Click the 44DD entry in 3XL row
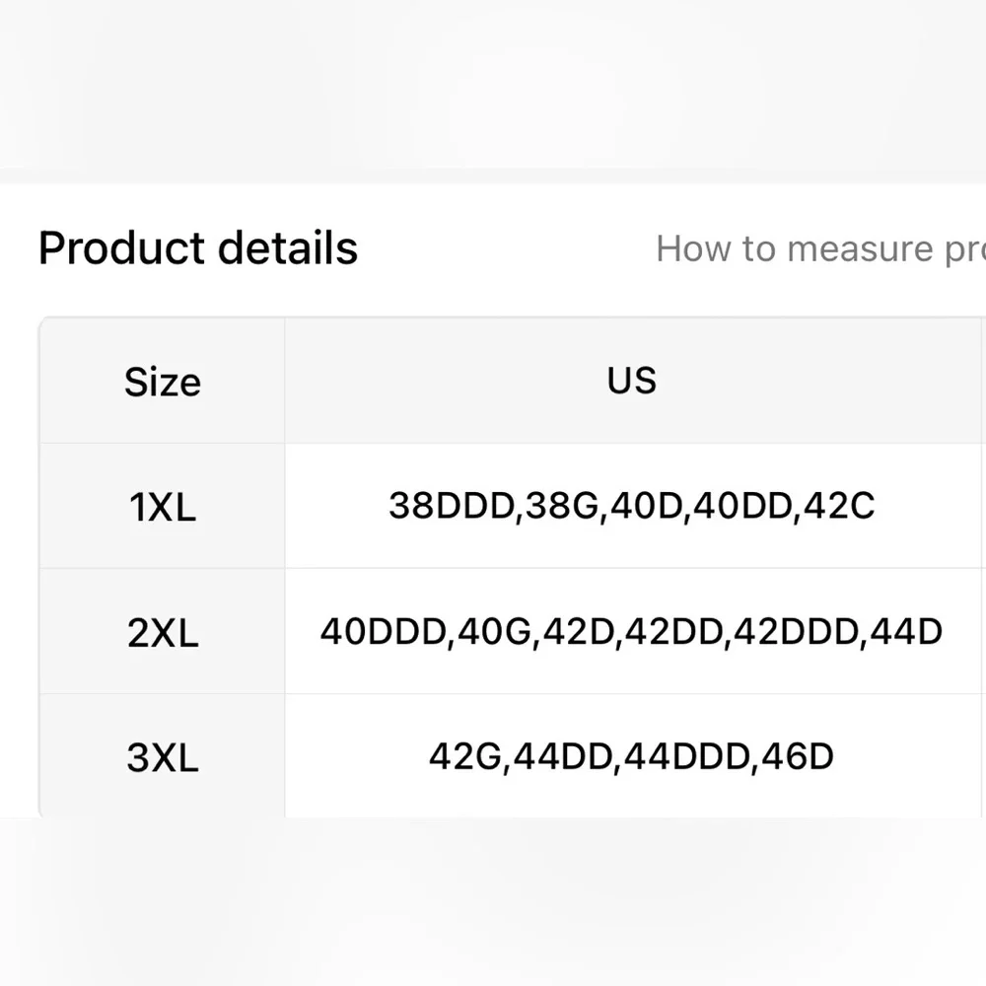 563,756
